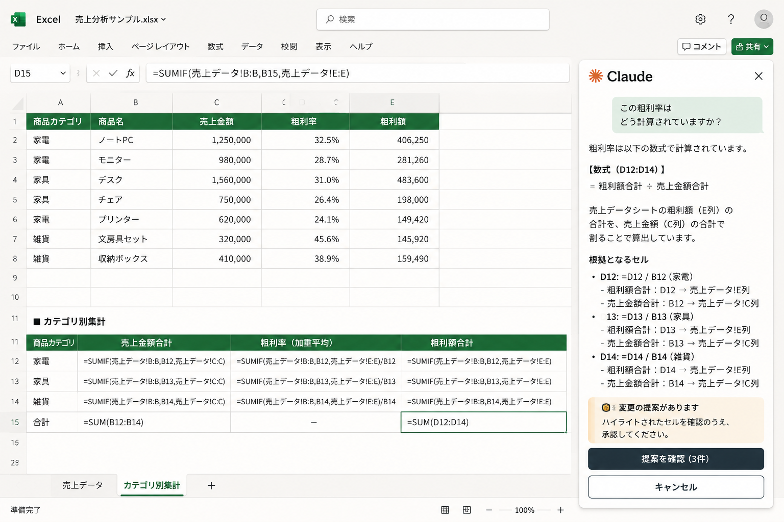Screen dimensions: 784x522
Task: Open the ホーム ribbon tab
Action: (x=69, y=46)
